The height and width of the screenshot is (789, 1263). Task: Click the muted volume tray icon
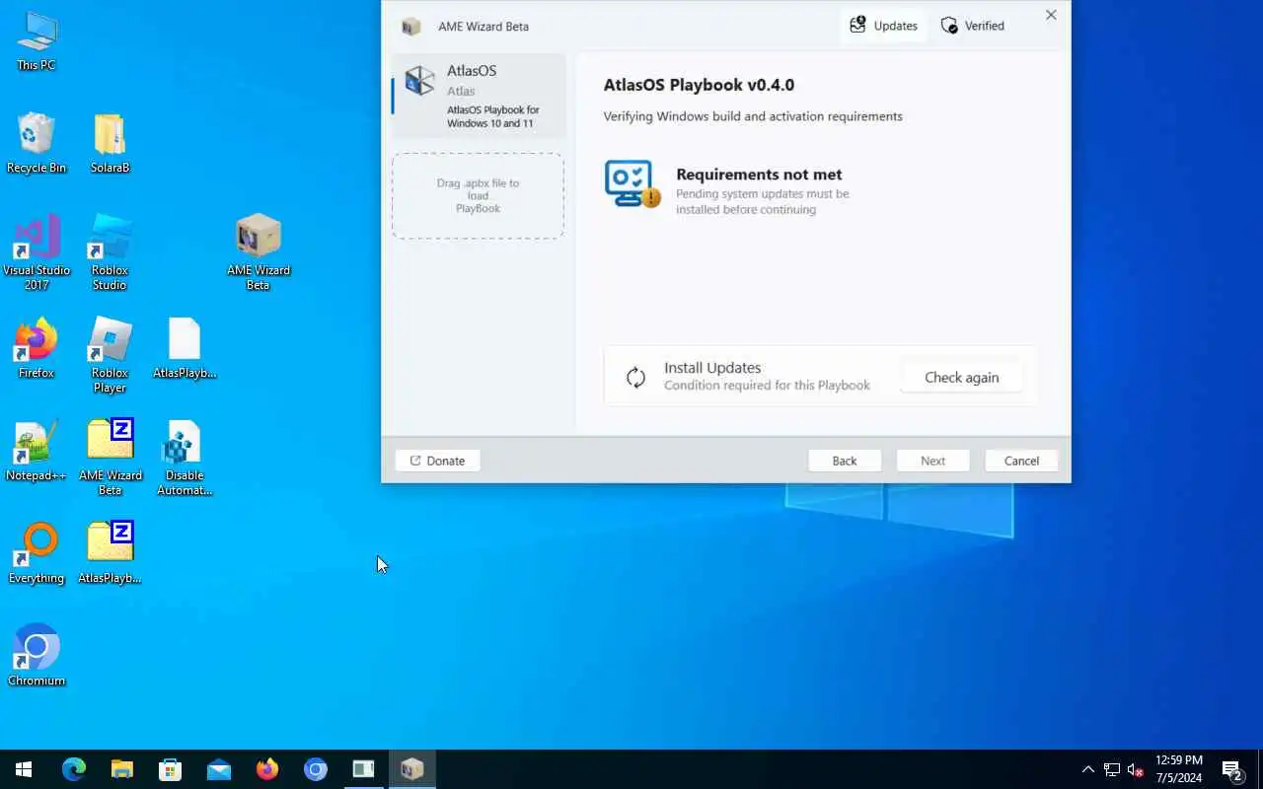[x=1136, y=769]
